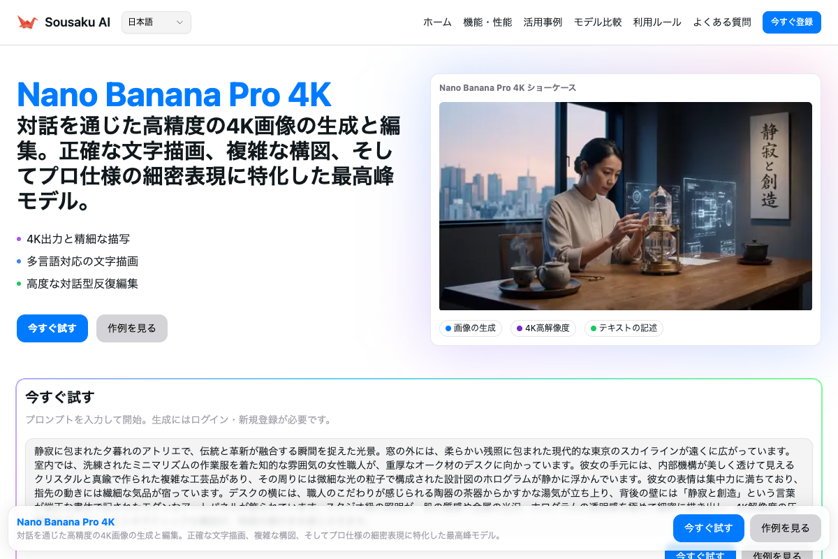Click the hero 今すぐ試す blue button
Screen dimensions: 838x559
tap(52, 328)
